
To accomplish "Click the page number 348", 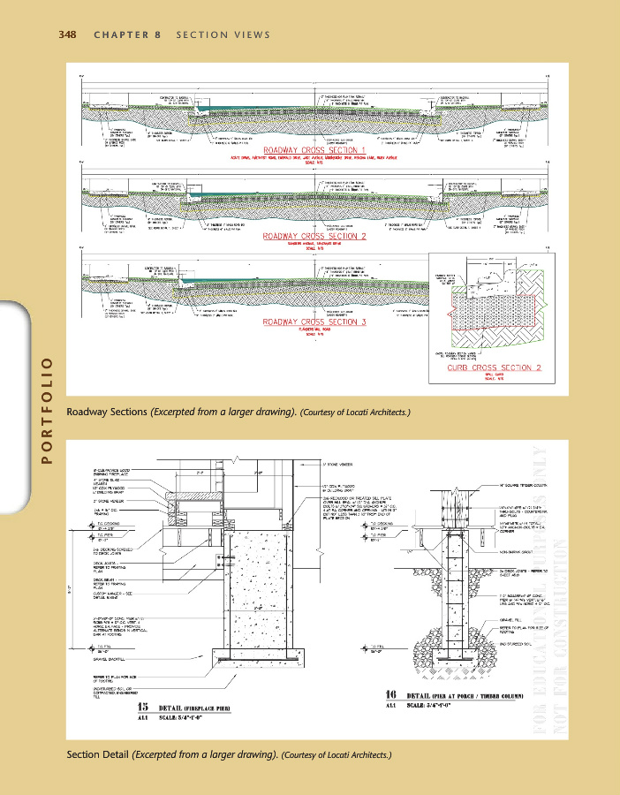I will (68, 35).
